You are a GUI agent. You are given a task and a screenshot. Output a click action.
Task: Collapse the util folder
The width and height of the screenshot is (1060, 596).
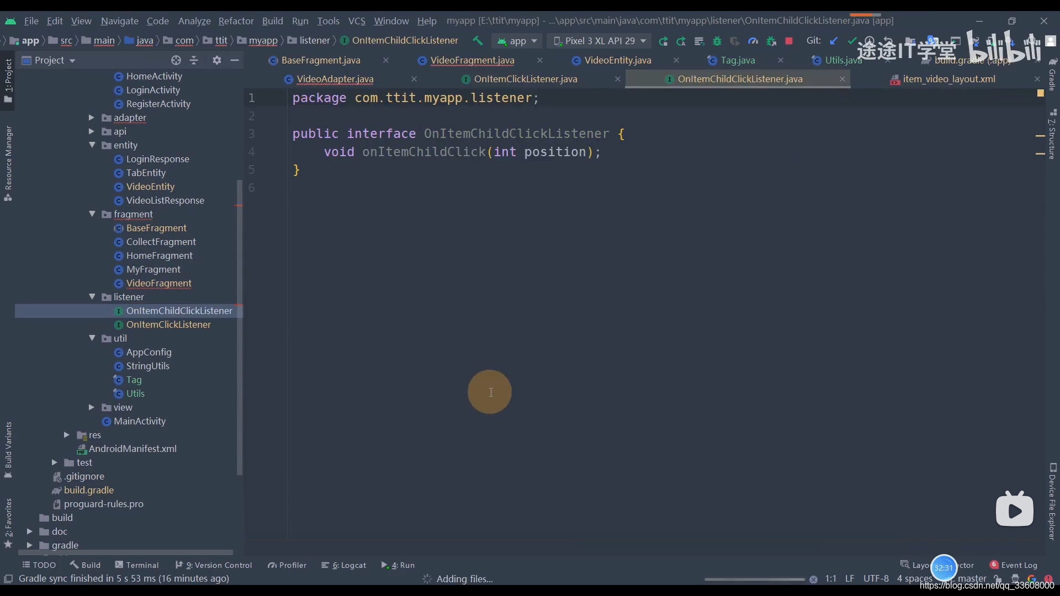pyautogui.click(x=92, y=338)
